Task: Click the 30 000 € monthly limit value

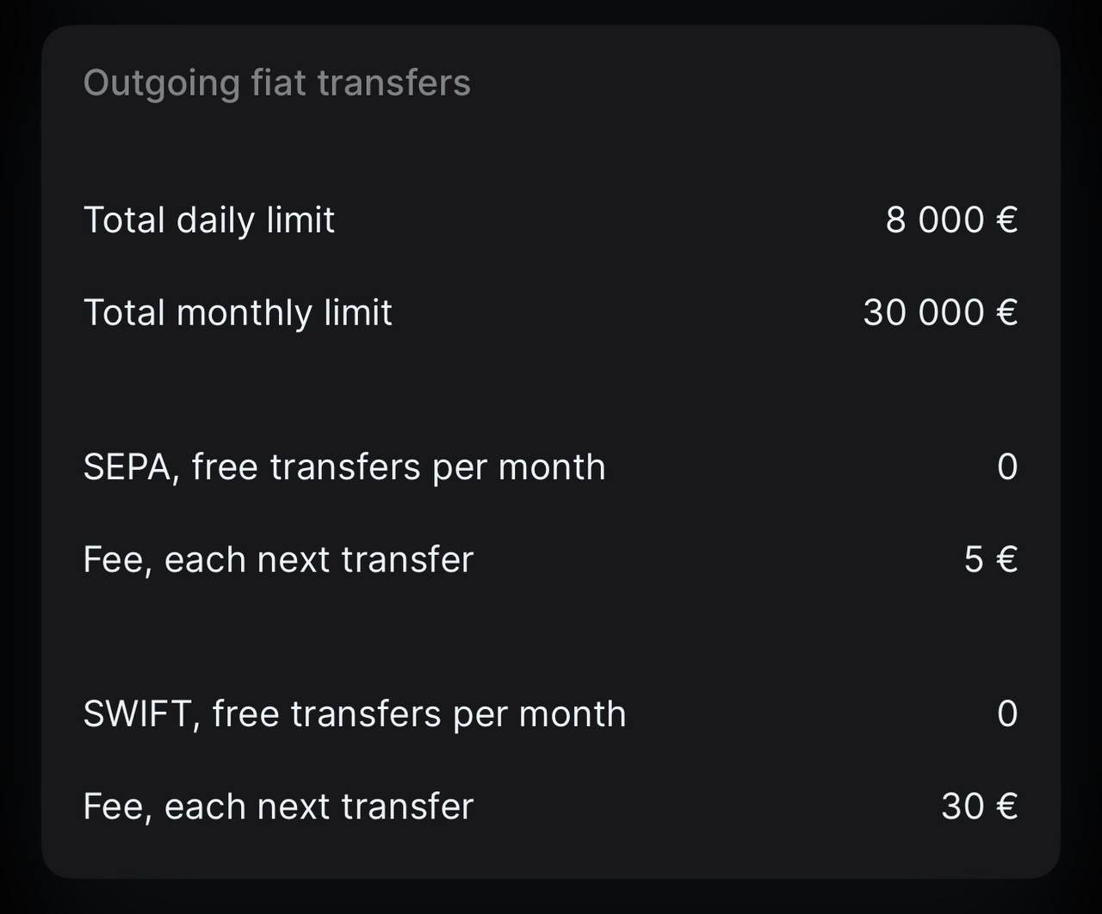Action: [x=941, y=312]
